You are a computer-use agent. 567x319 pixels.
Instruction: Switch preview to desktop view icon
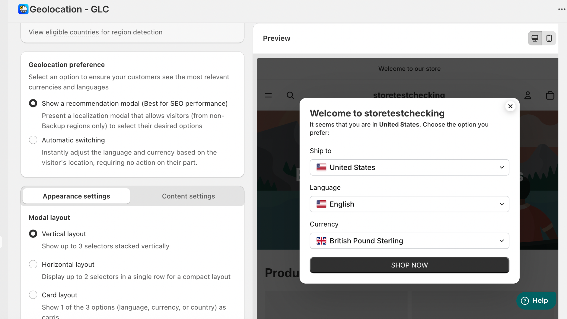pyautogui.click(x=535, y=38)
